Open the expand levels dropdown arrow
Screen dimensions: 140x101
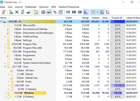(97, 12)
